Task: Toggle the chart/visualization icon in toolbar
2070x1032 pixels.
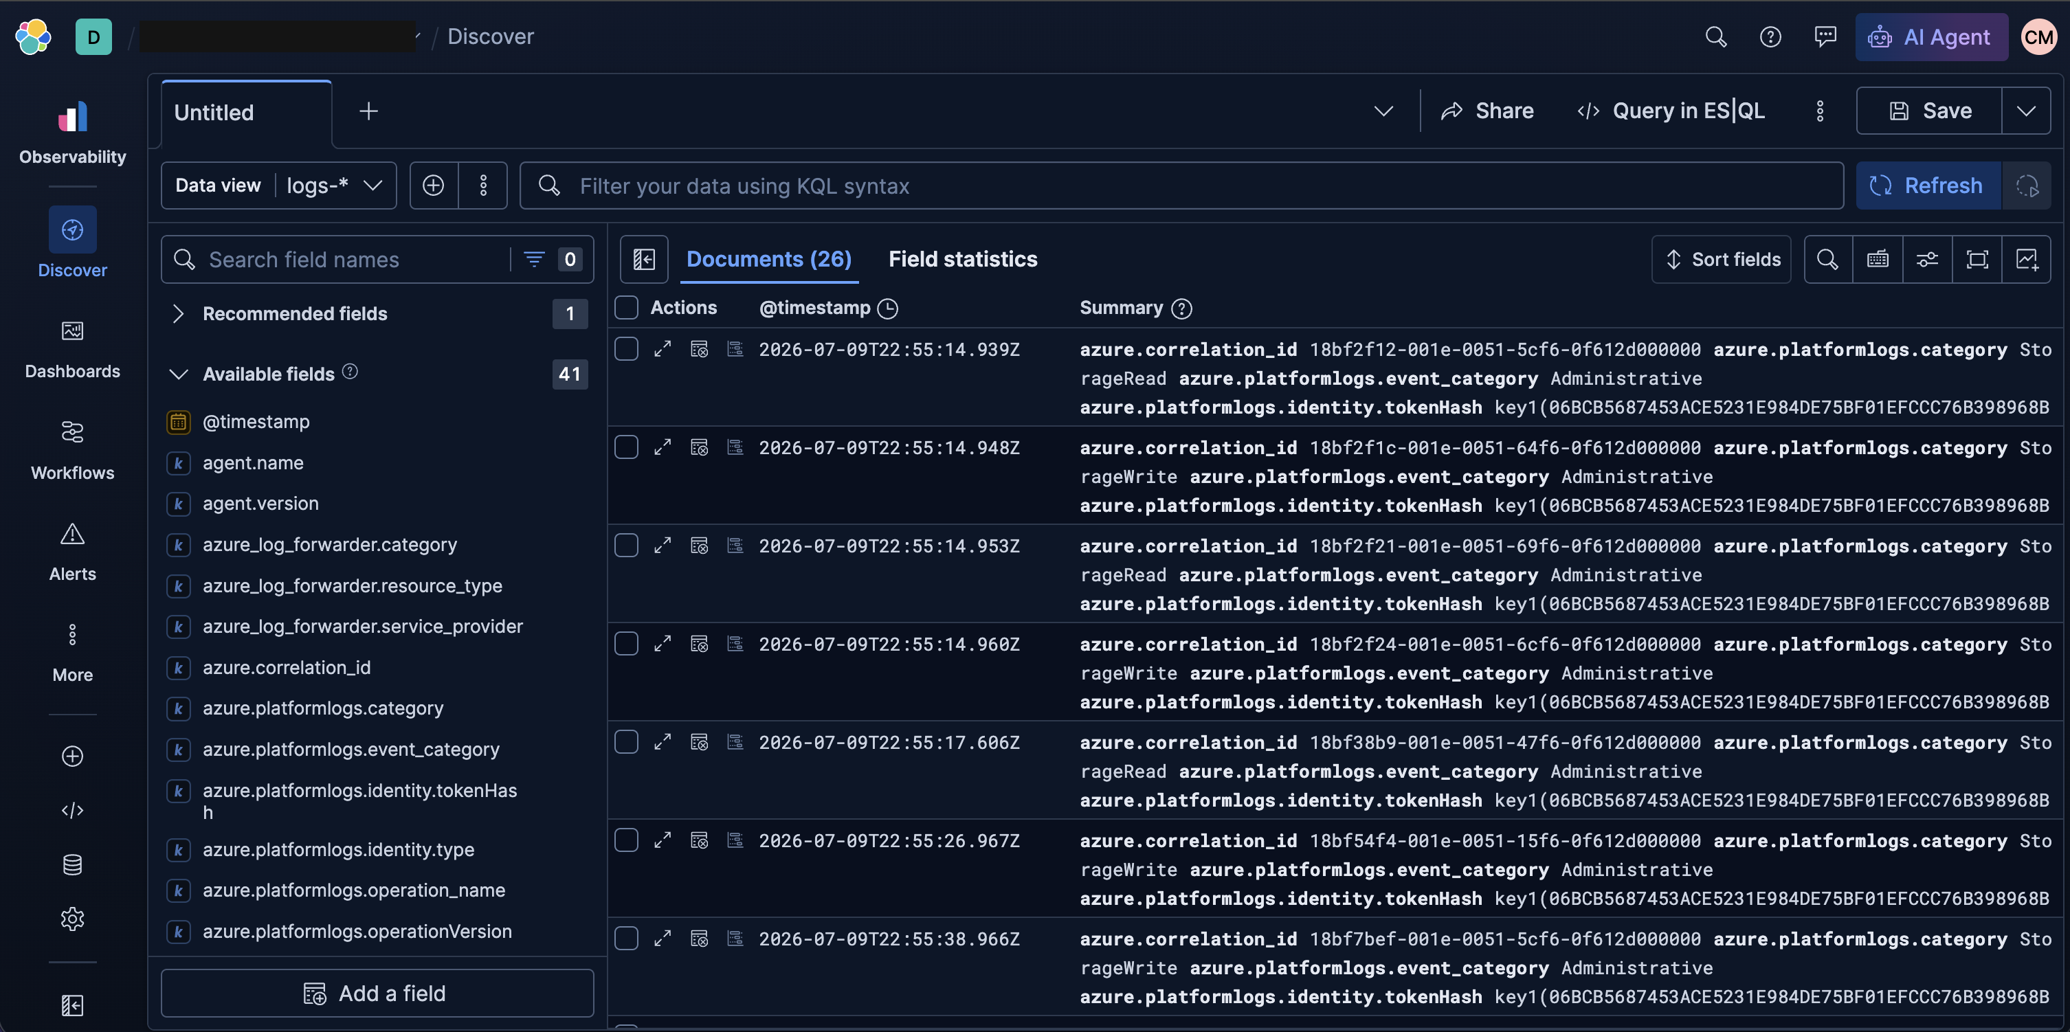Action: [2027, 260]
